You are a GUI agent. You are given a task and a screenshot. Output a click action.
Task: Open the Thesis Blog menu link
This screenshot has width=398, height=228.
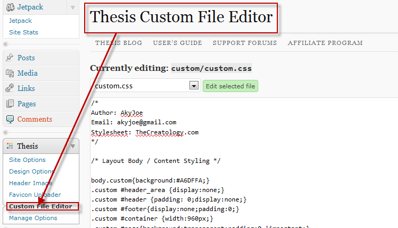119,43
